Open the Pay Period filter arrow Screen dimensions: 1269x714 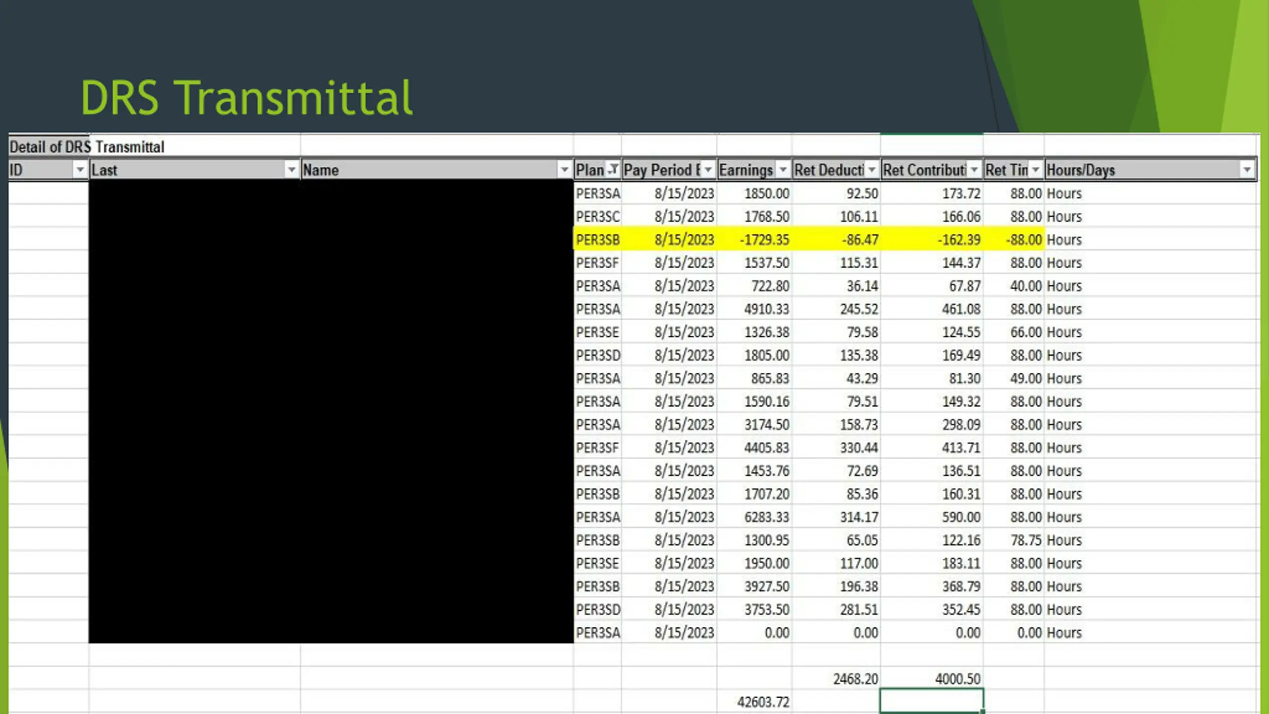708,170
